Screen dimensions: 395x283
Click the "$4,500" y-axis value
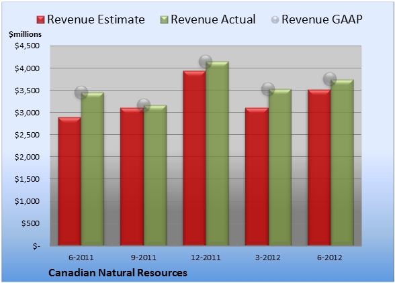(x=27, y=46)
